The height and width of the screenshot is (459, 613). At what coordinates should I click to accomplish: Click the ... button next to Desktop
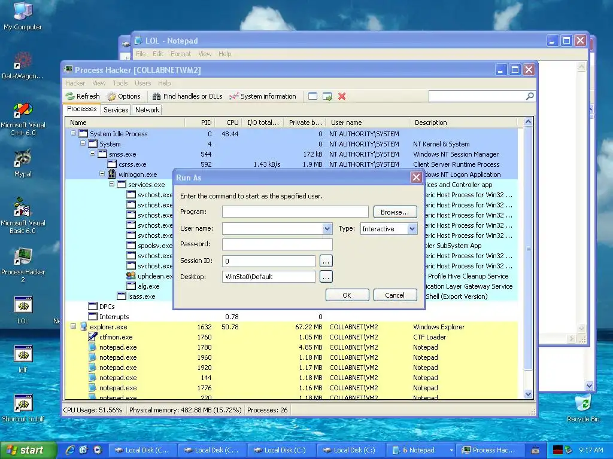[x=326, y=277]
